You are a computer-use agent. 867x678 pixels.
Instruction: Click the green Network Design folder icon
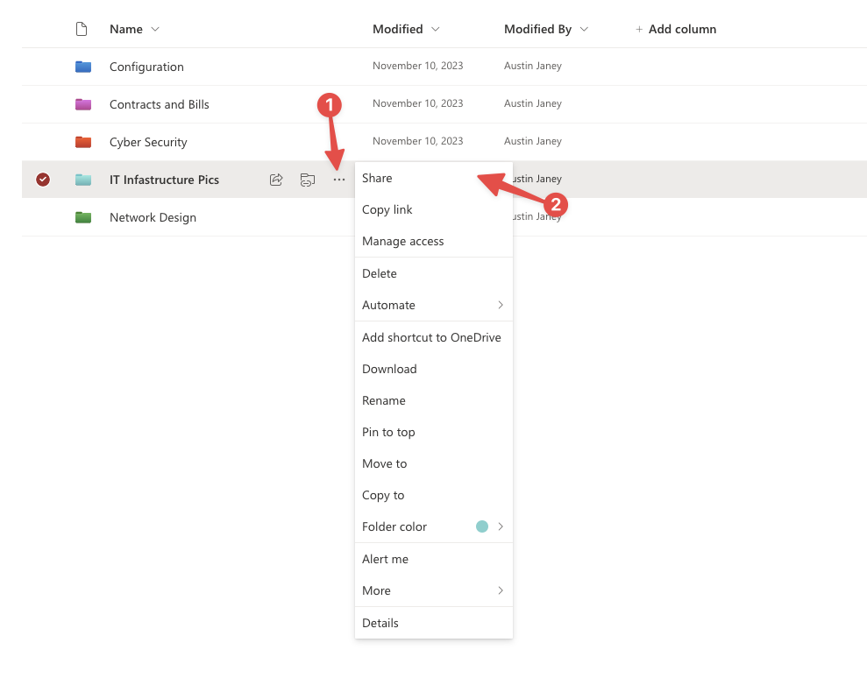pos(83,217)
